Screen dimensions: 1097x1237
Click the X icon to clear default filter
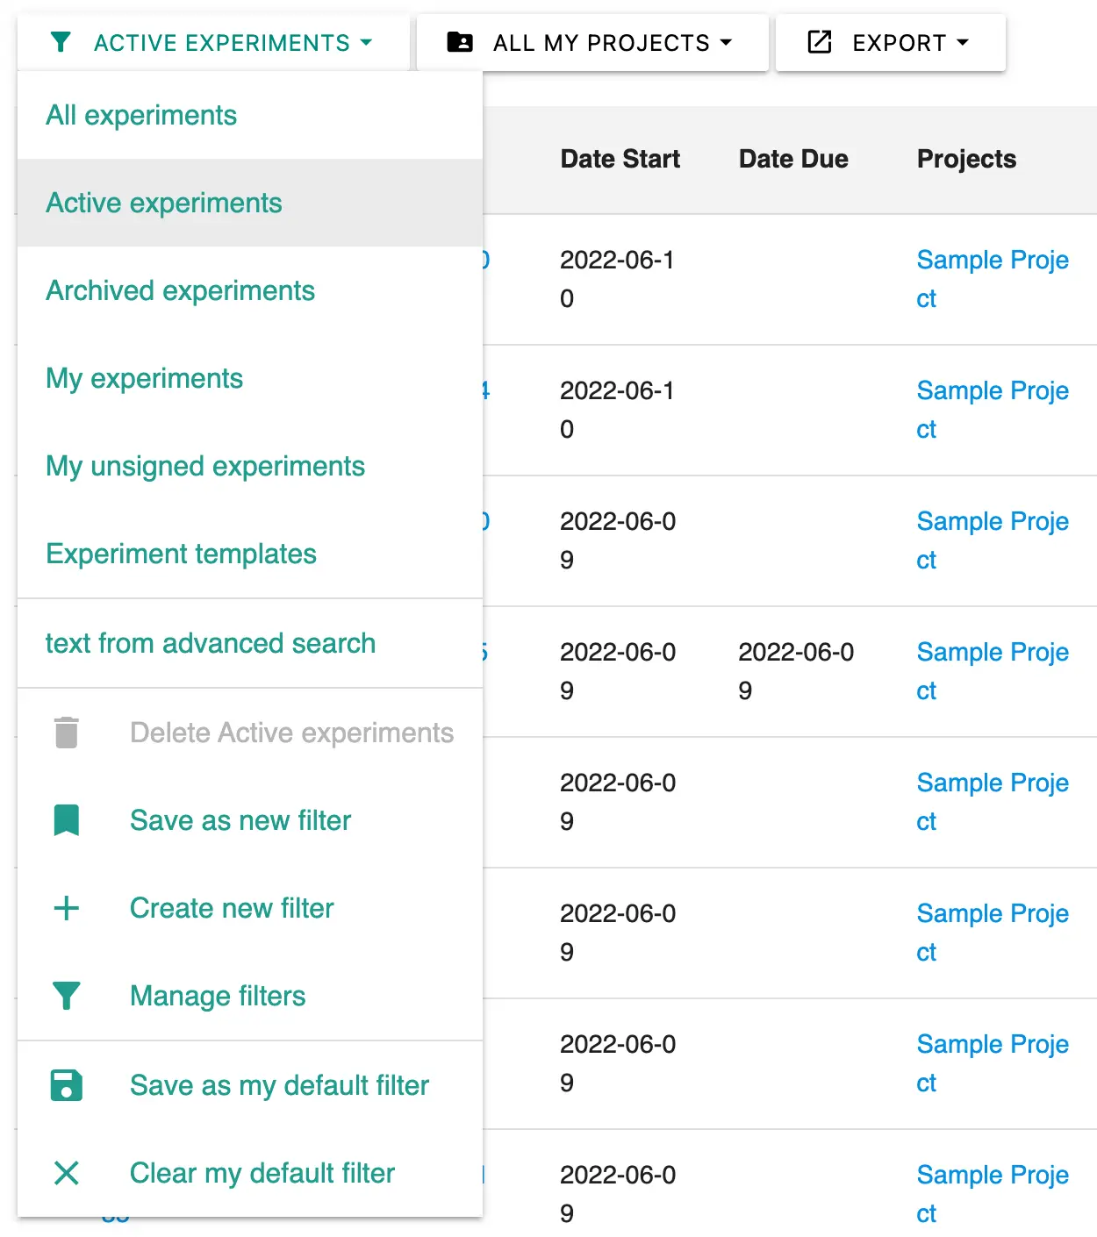coord(67,1173)
